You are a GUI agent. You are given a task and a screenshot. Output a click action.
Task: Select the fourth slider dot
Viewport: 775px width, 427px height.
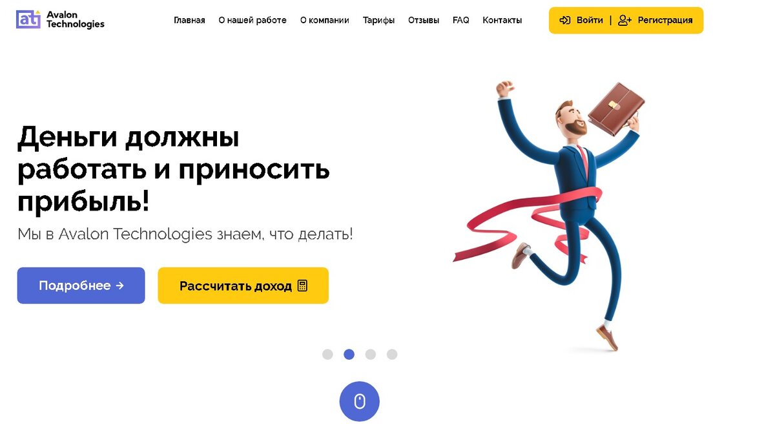click(x=392, y=354)
